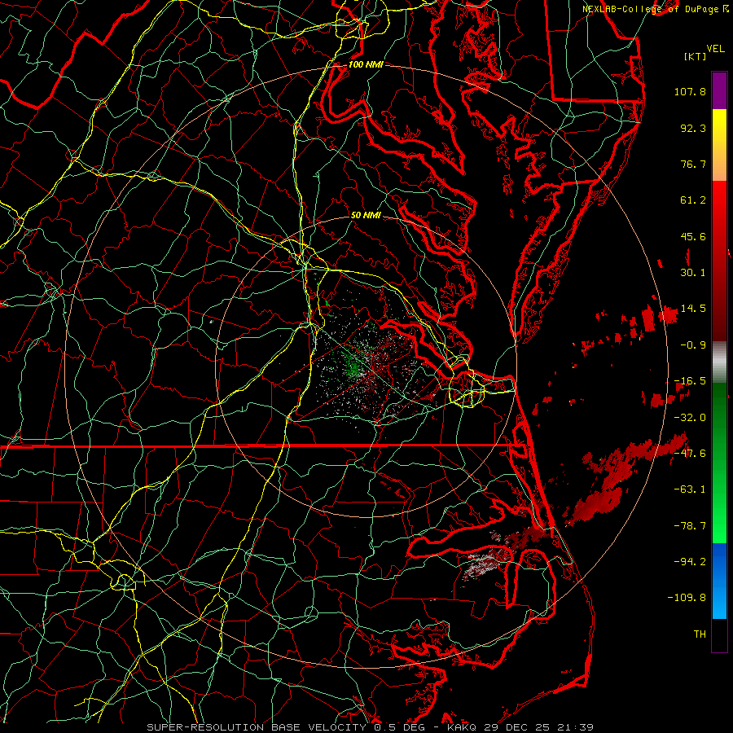Viewport: 733px width, 733px height.
Task: Select the 30.1 scale value
Action: point(693,273)
